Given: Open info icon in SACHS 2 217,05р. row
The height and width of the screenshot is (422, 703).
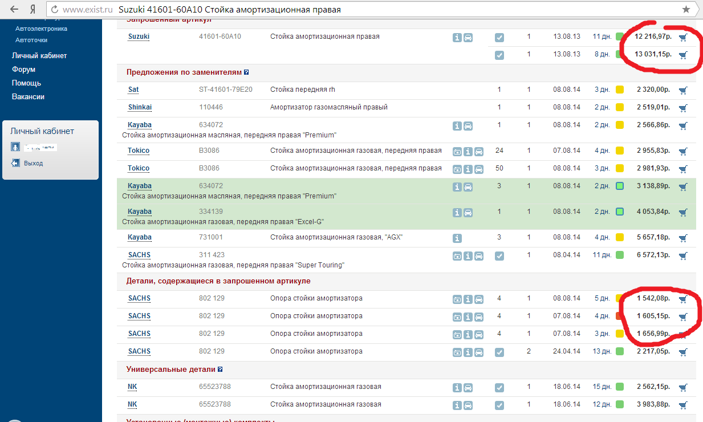Looking at the screenshot, I should pyautogui.click(x=468, y=352).
